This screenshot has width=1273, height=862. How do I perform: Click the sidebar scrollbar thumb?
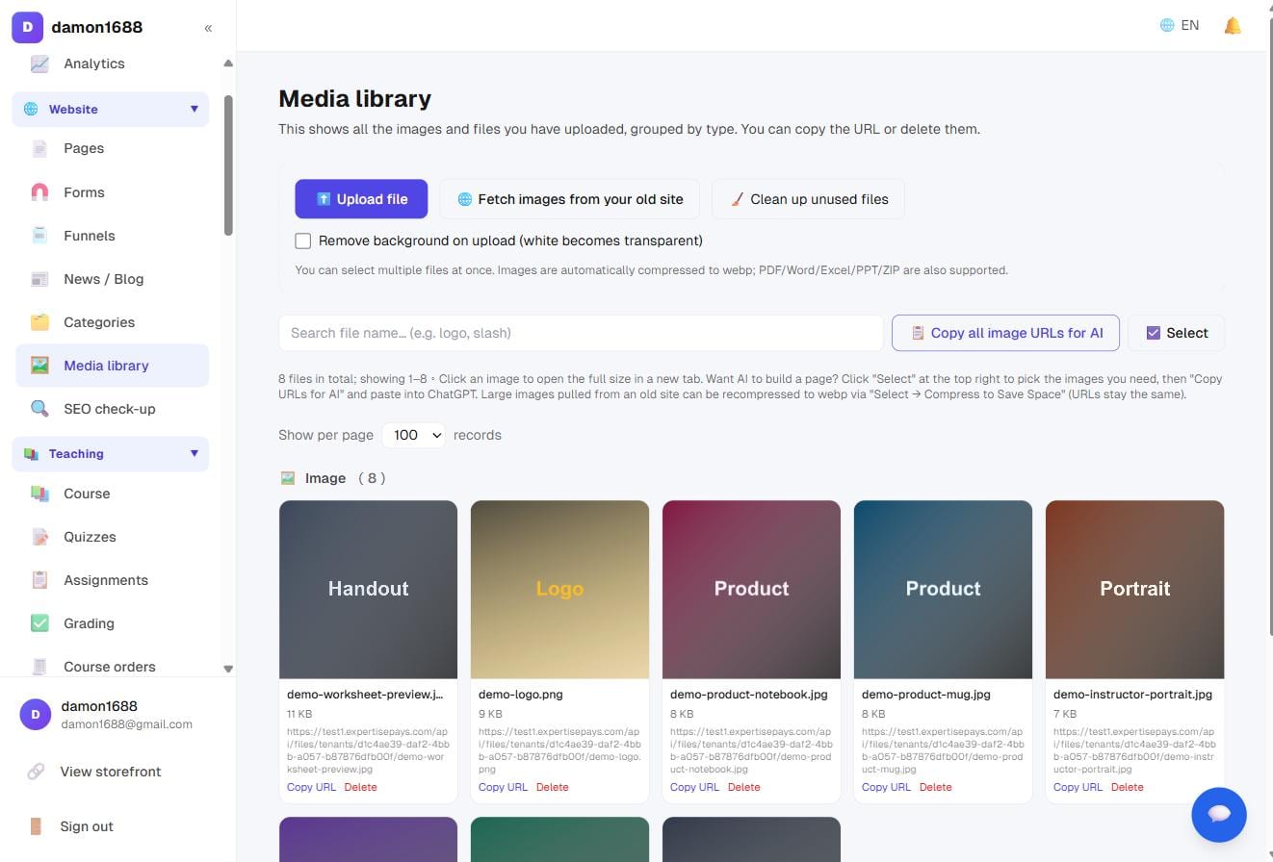click(x=228, y=165)
